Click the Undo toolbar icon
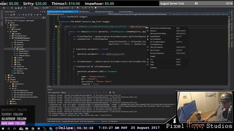This screenshot has width=234, height=131. (25, 8)
